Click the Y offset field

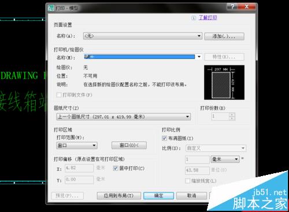(79, 180)
